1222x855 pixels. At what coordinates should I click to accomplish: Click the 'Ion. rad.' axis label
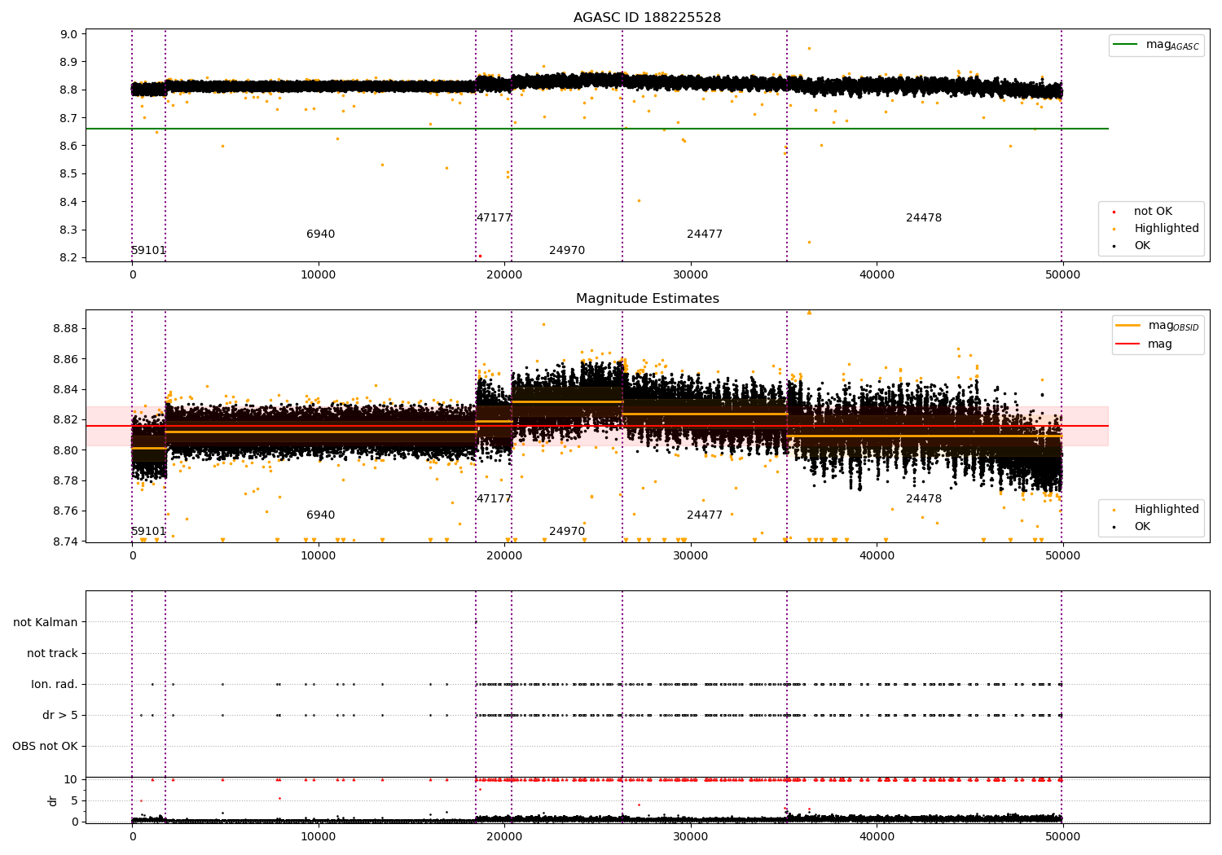(x=55, y=684)
